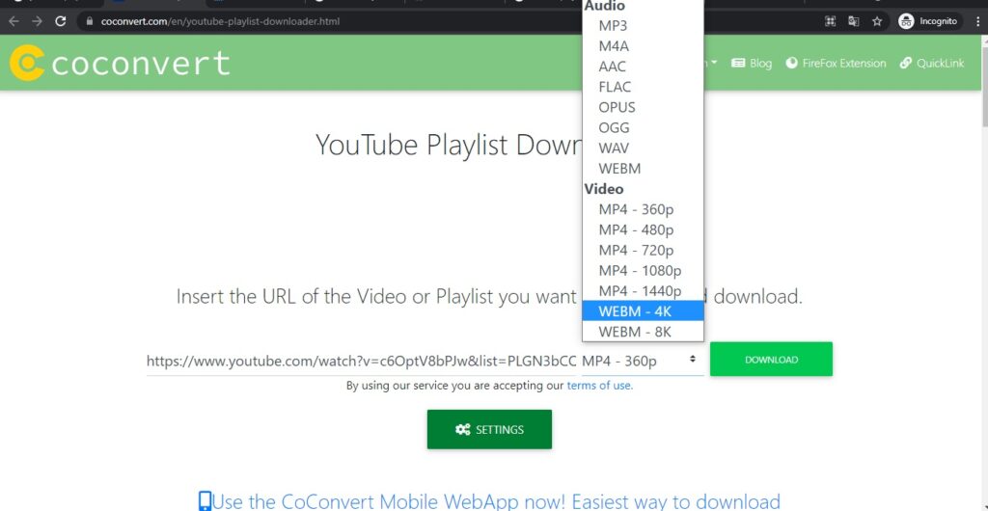Choose MP4 - 360p from the list
Screen dimensions: 988x511
[643, 209]
